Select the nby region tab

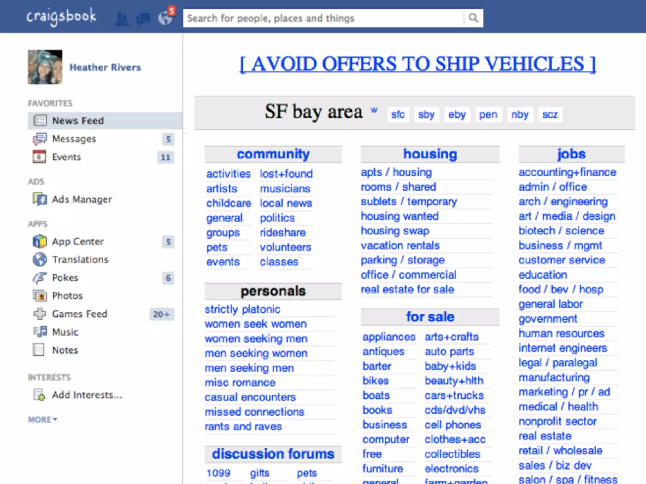pos(520,114)
